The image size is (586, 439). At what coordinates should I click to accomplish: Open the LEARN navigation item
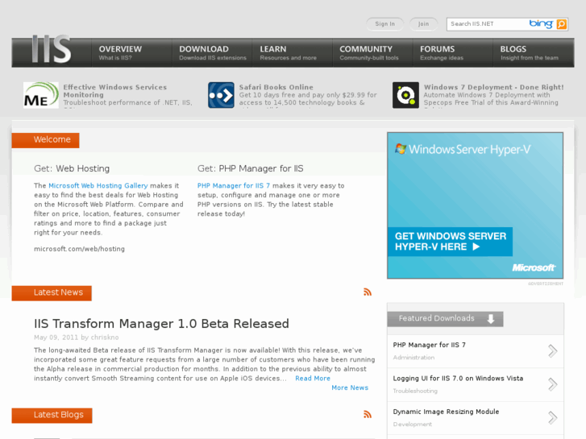(x=293, y=52)
